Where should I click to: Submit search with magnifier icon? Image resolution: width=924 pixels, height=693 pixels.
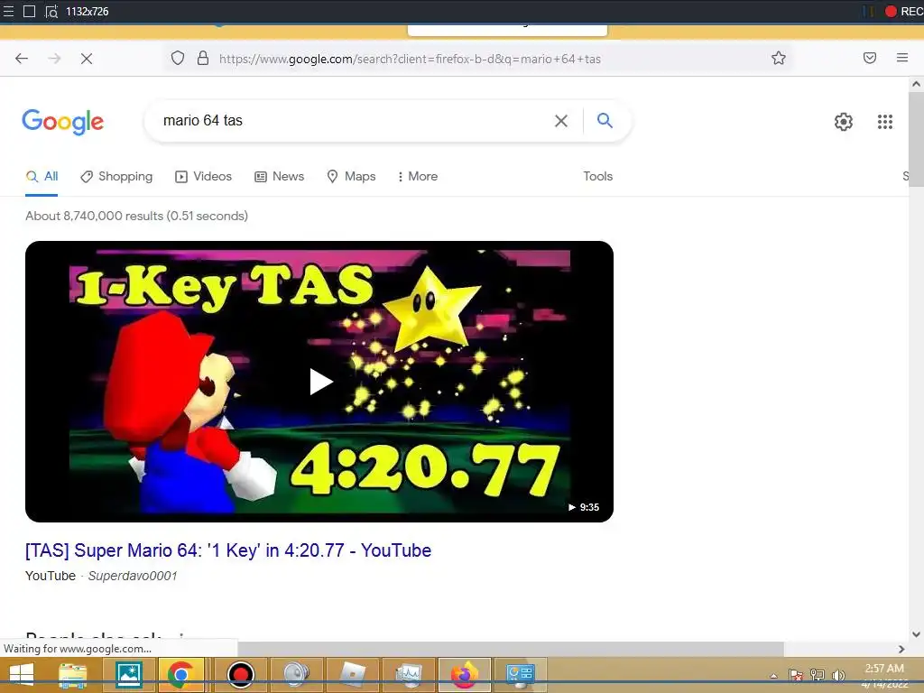click(605, 120)
